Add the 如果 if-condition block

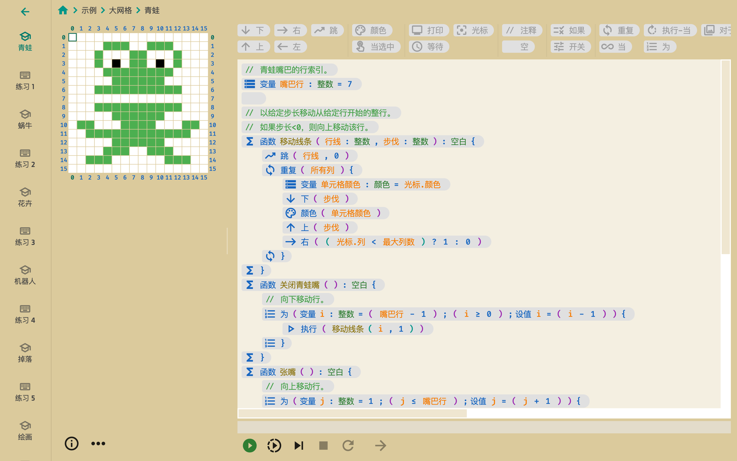tap(570, 30)
